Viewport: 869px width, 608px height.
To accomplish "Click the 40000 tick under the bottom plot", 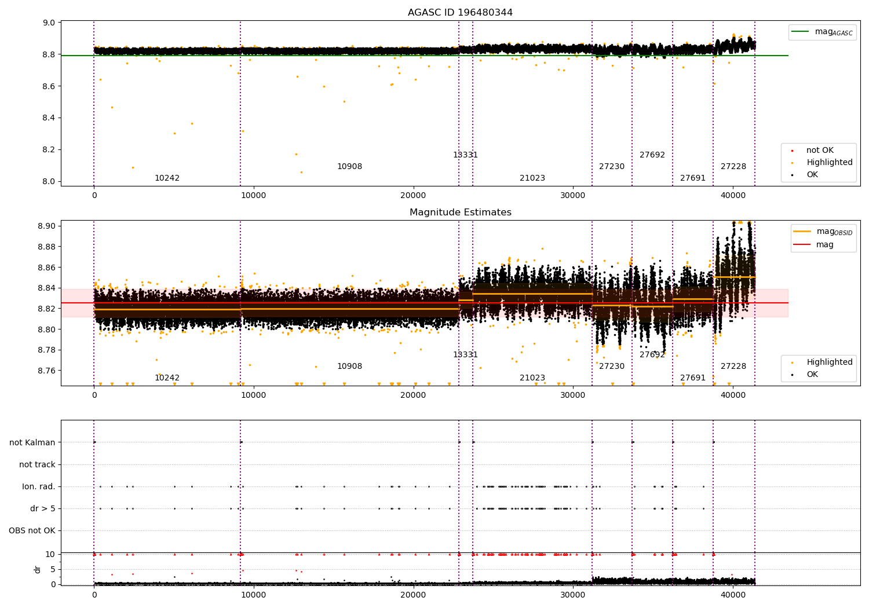I will point(733,595).
